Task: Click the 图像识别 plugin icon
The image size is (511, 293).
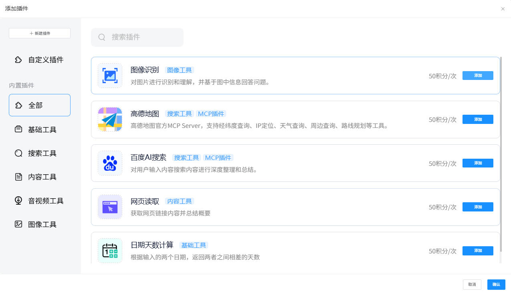Action: 110,76
